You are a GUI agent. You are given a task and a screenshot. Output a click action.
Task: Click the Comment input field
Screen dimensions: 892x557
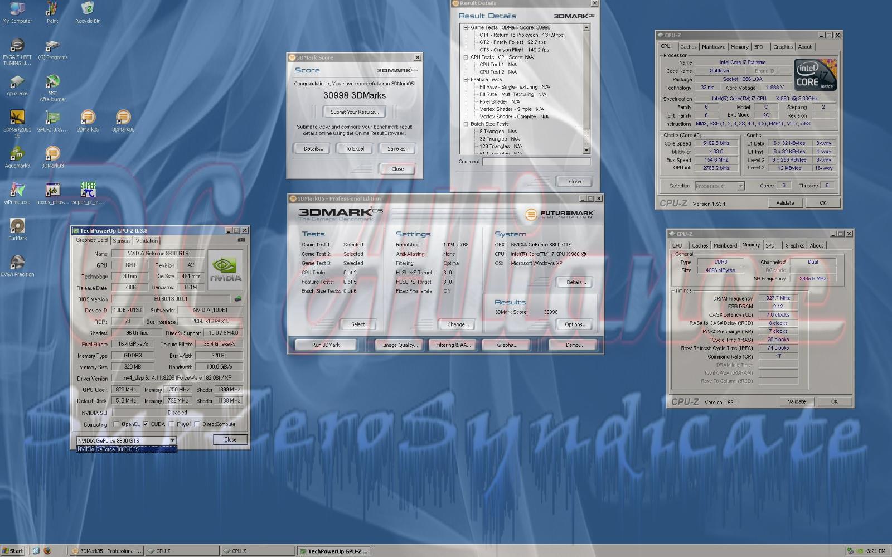(536, 162)
